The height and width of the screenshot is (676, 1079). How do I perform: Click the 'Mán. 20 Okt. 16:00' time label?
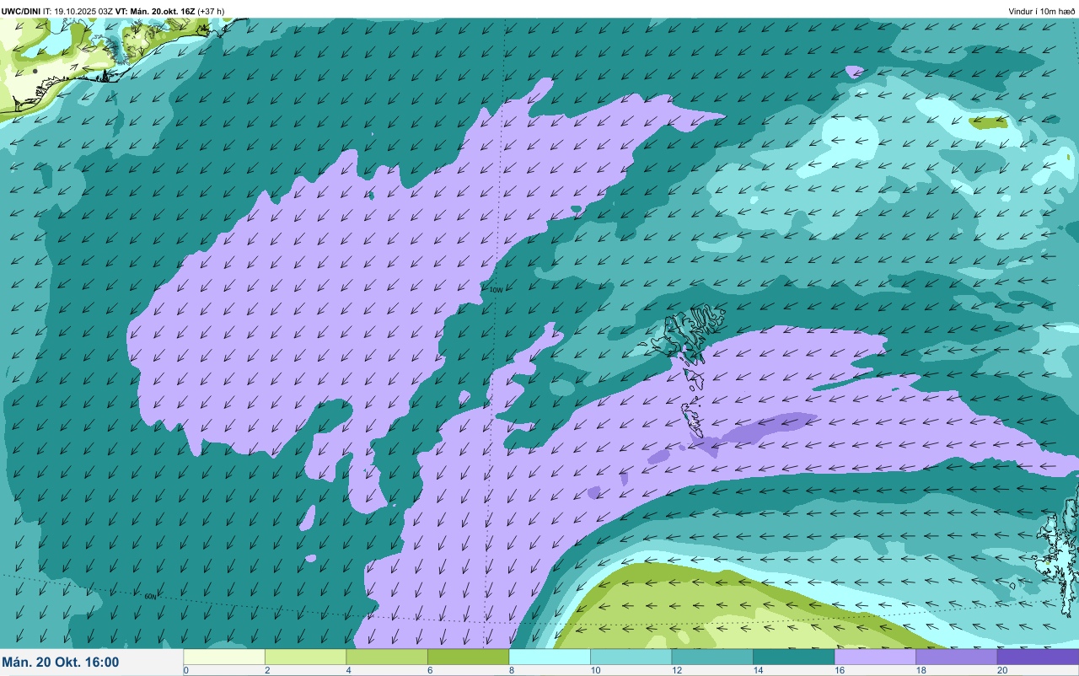coord(61,663)
